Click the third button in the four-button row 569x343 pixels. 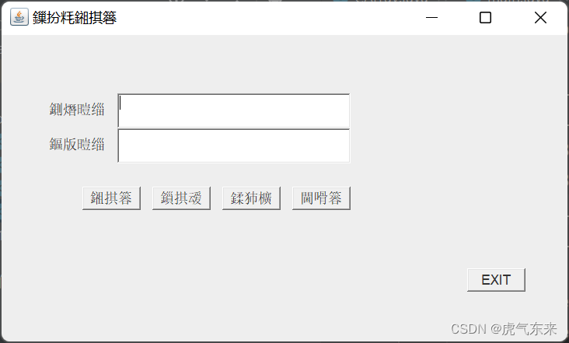(251, 198)
